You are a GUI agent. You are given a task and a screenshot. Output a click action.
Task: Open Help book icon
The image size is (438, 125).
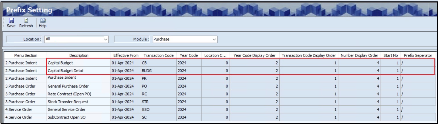tap(42, 21)
